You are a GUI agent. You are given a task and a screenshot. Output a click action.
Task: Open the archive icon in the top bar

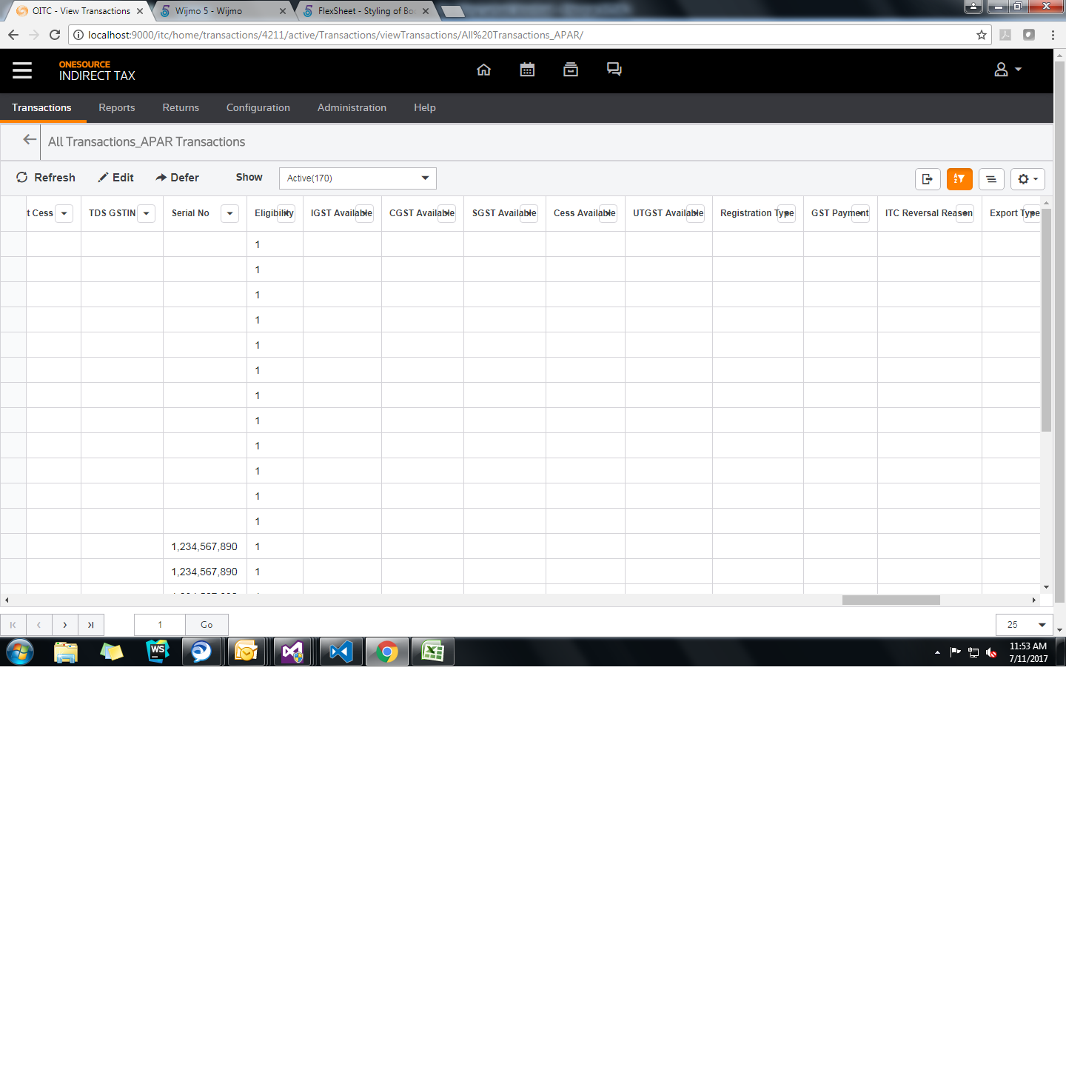[570, 70]
